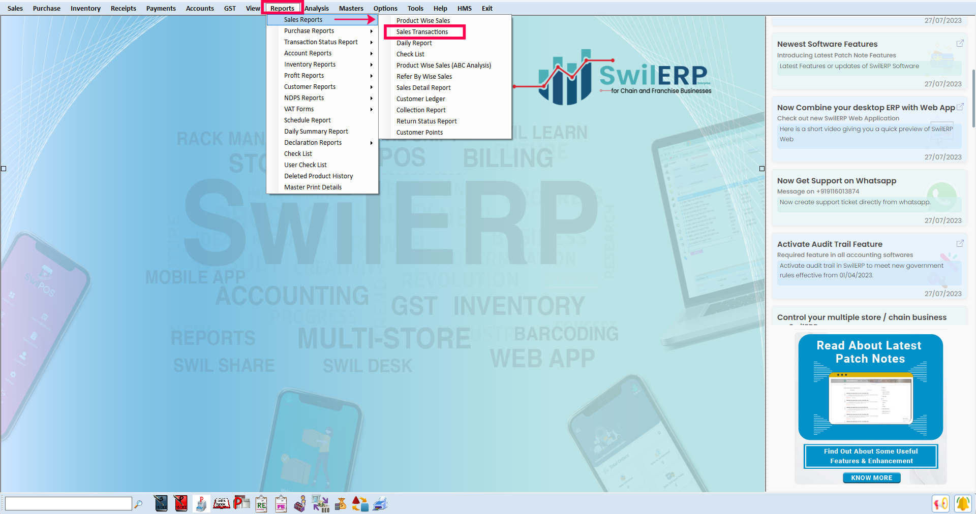
Task: Open the Sales Invoice (S Invoice) toolbar icon
Action: 161,503
